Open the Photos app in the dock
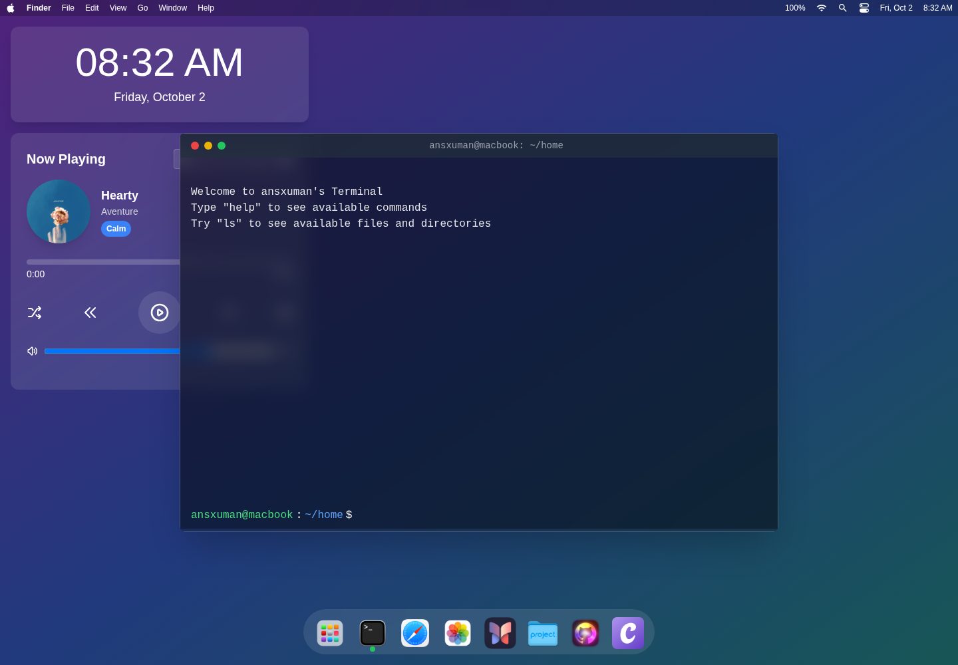The height and width of the screenshot is (665, 958). (x=458, y=633)
